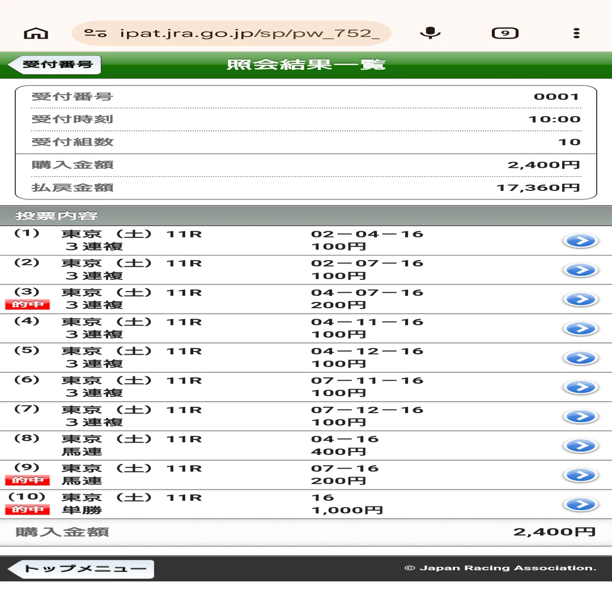Click the 払戻金額 value 17,360円

tap(538, 188)
